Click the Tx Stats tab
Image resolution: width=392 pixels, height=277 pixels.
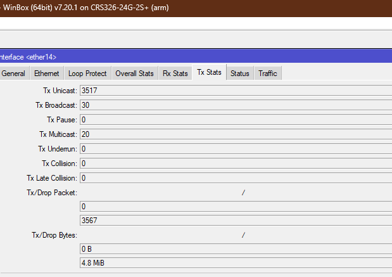(209, 72)
